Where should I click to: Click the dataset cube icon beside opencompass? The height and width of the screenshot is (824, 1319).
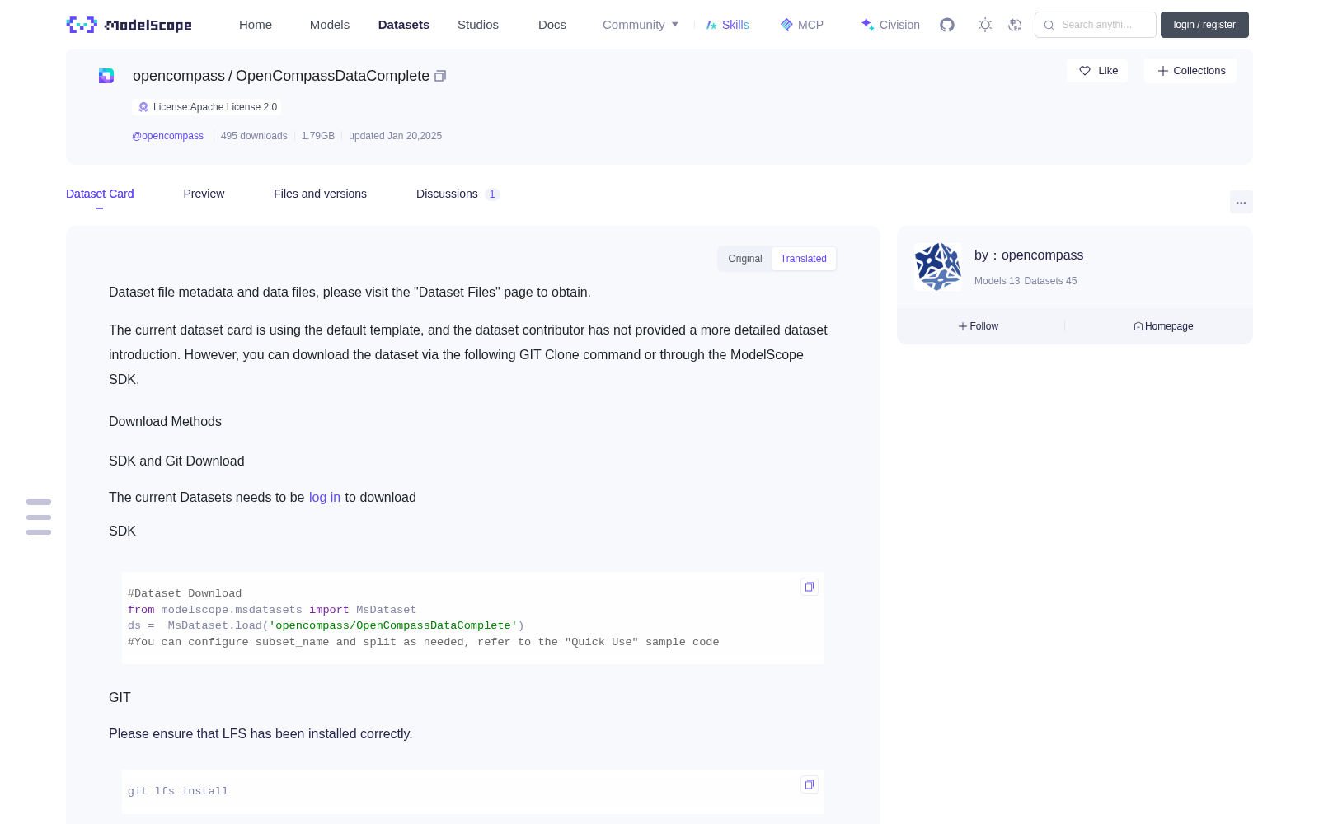[106, 76]
